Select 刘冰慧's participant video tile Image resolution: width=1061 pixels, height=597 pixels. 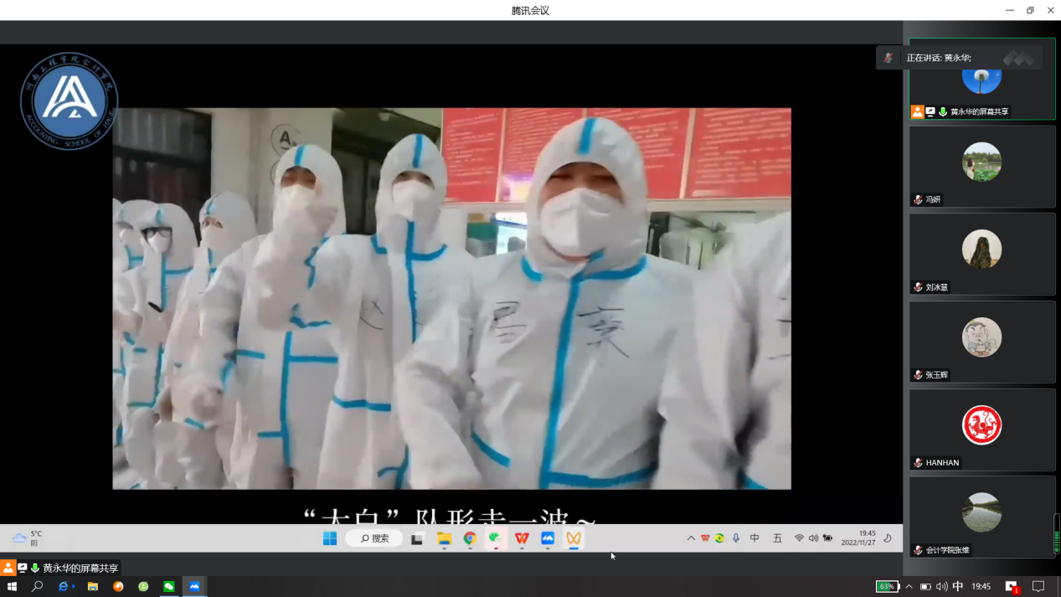click(982, 254)
